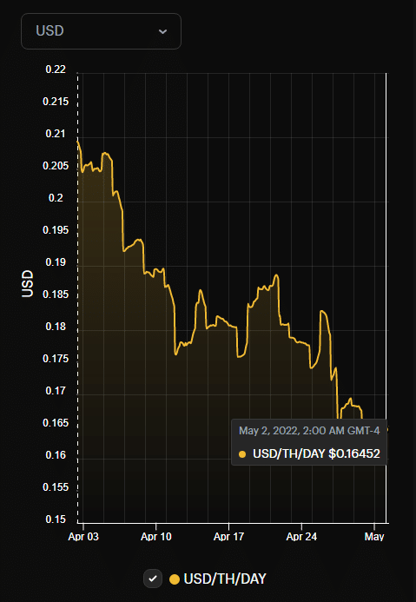Viewport: 416px width, 602px height.
Task: Open the USD currency dropdown
Action: point(101,31)
